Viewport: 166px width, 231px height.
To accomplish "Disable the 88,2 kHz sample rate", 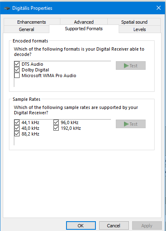I will coord(17,134).
